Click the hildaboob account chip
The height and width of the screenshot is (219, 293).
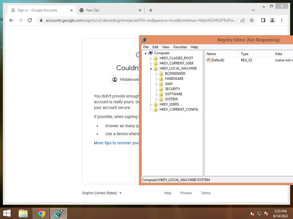coord(125,80)
